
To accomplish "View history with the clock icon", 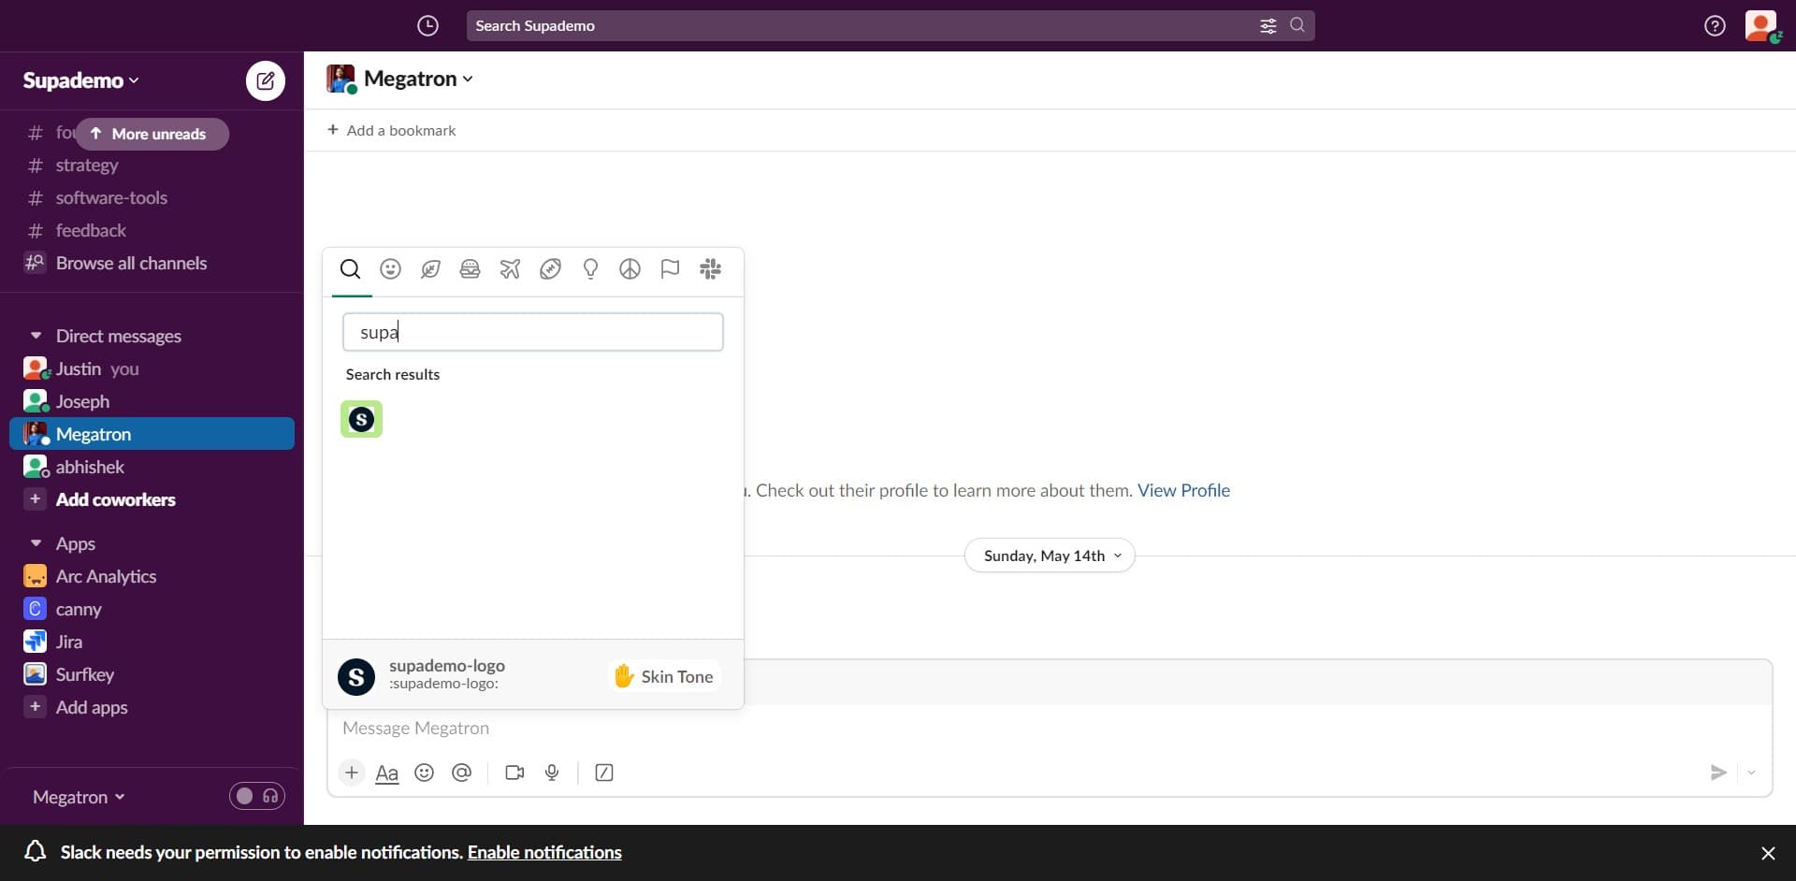I will tap(427, 25).
